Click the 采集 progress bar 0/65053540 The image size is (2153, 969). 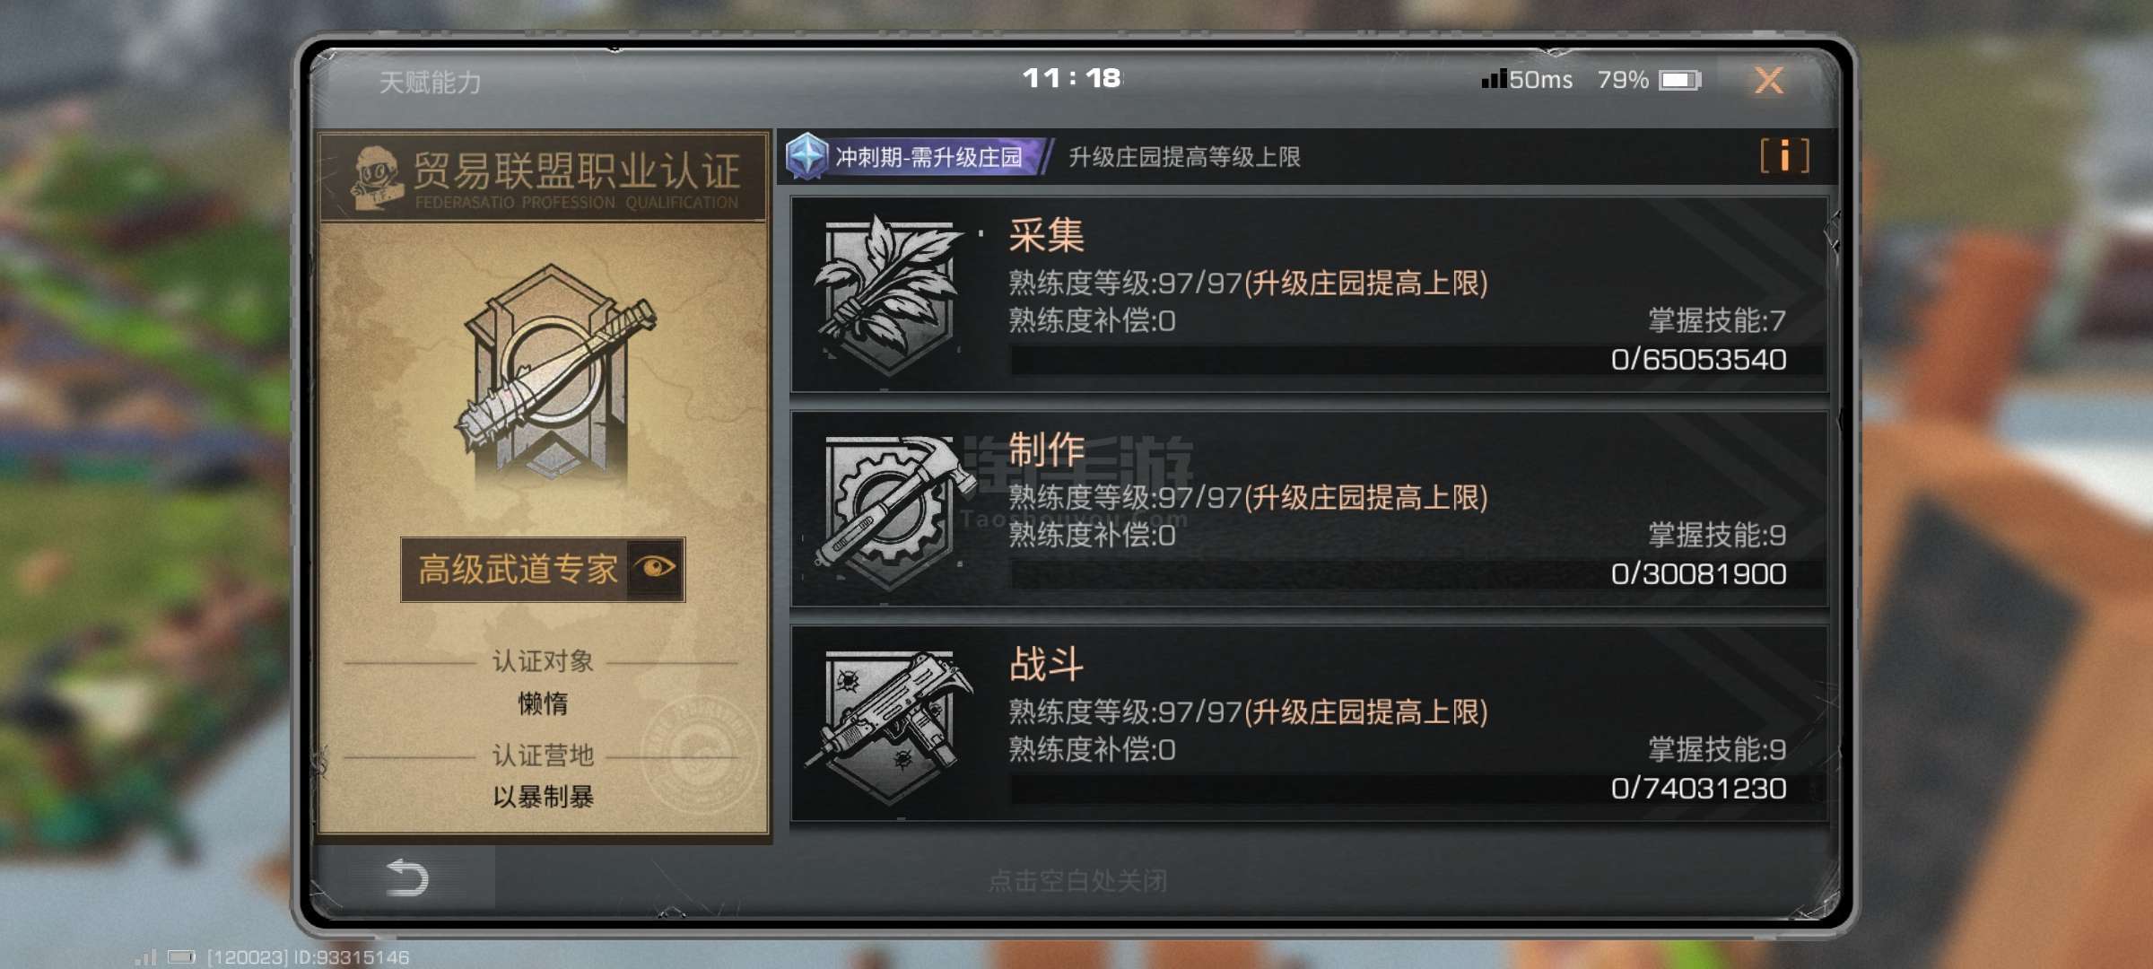(1416, 360)
